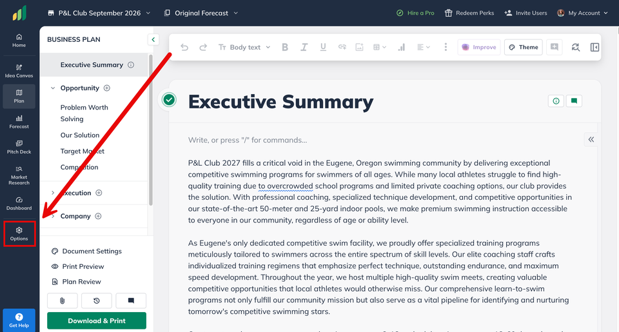
Task: Click the insert link icon
Action: click(x=342, y=47)
